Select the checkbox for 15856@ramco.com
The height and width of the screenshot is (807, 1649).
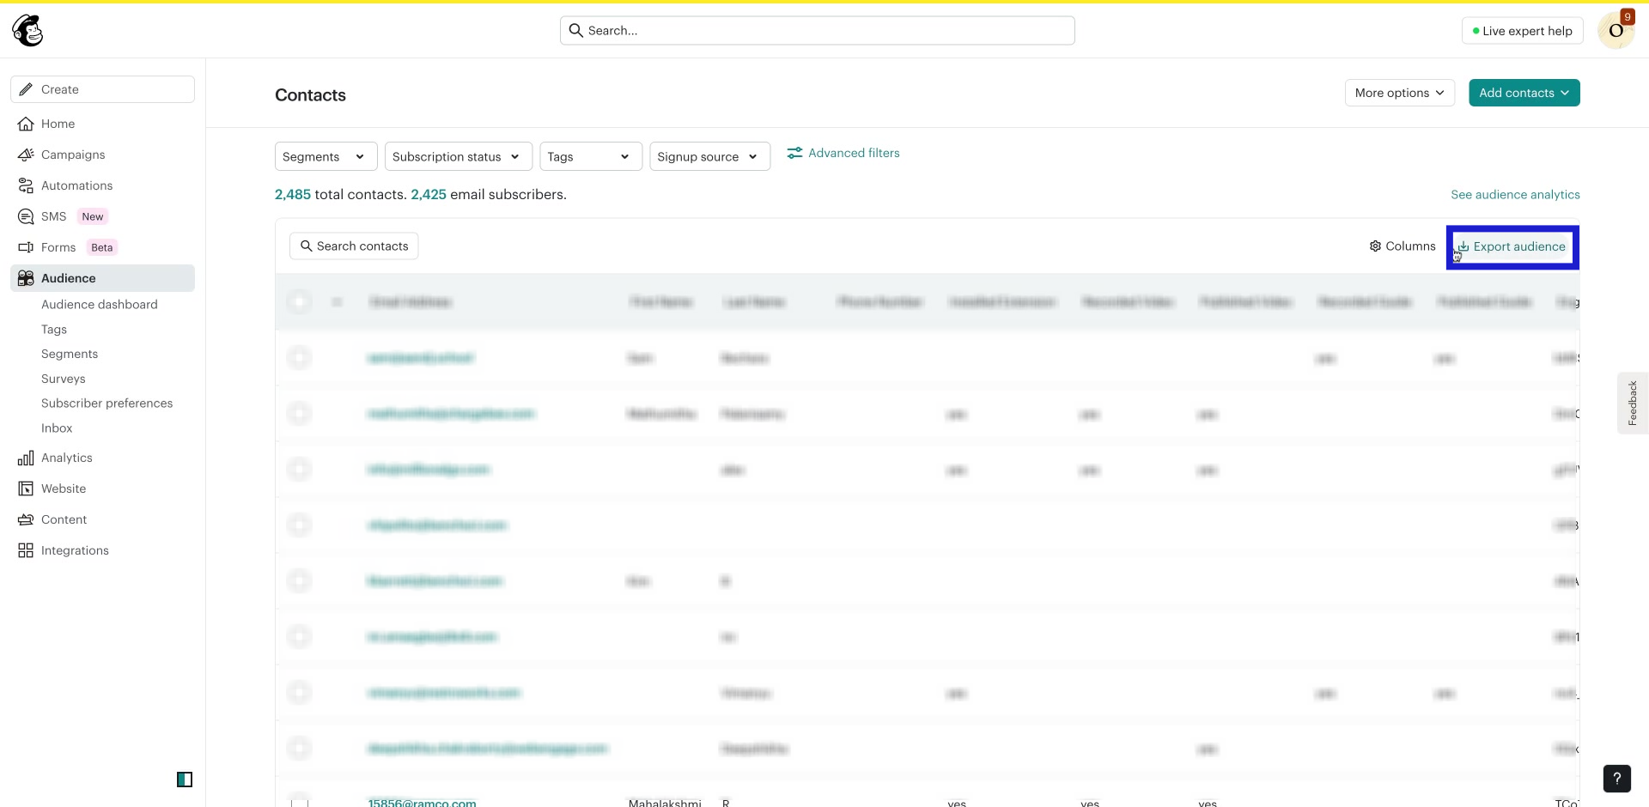pos(299,803)
